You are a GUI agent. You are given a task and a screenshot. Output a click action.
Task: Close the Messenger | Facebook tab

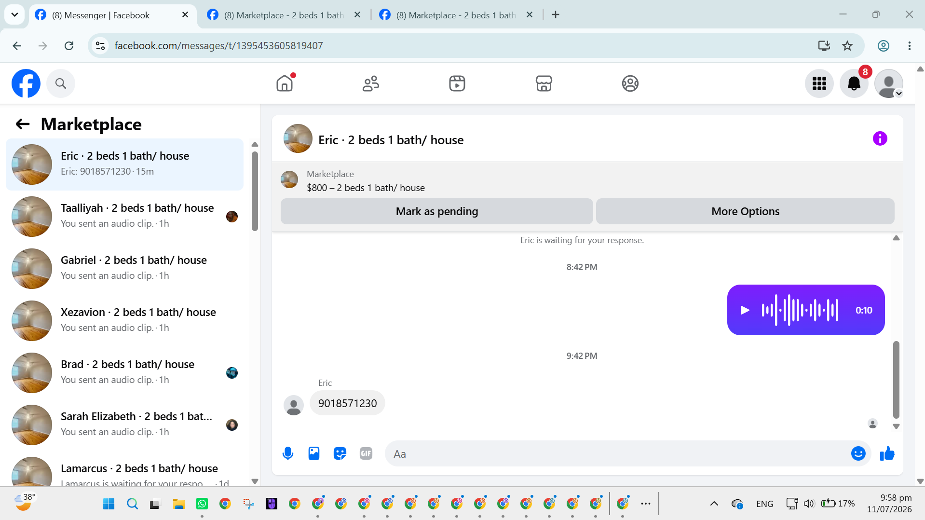point(185,15)
